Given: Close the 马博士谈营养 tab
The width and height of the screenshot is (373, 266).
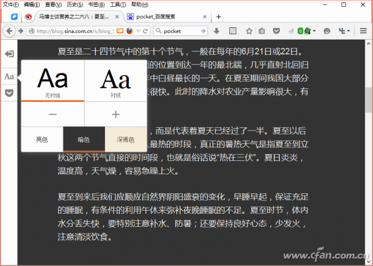Looking at the screenshot, I should [117, 17].
